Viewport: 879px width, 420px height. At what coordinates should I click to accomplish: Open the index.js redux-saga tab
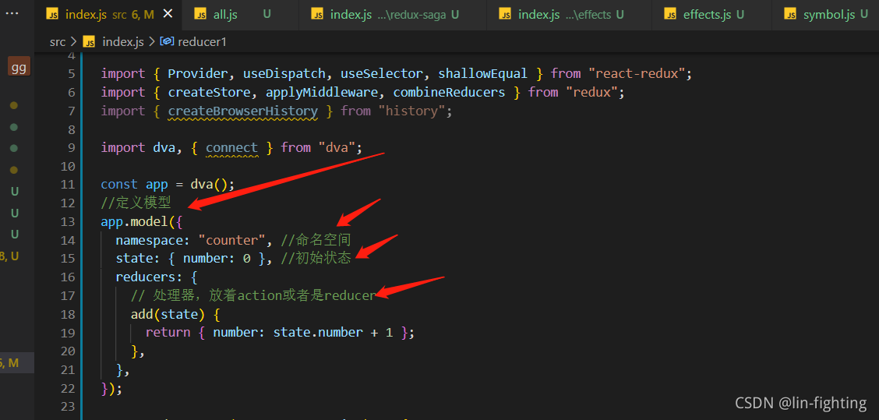click(x=393, y=15)
